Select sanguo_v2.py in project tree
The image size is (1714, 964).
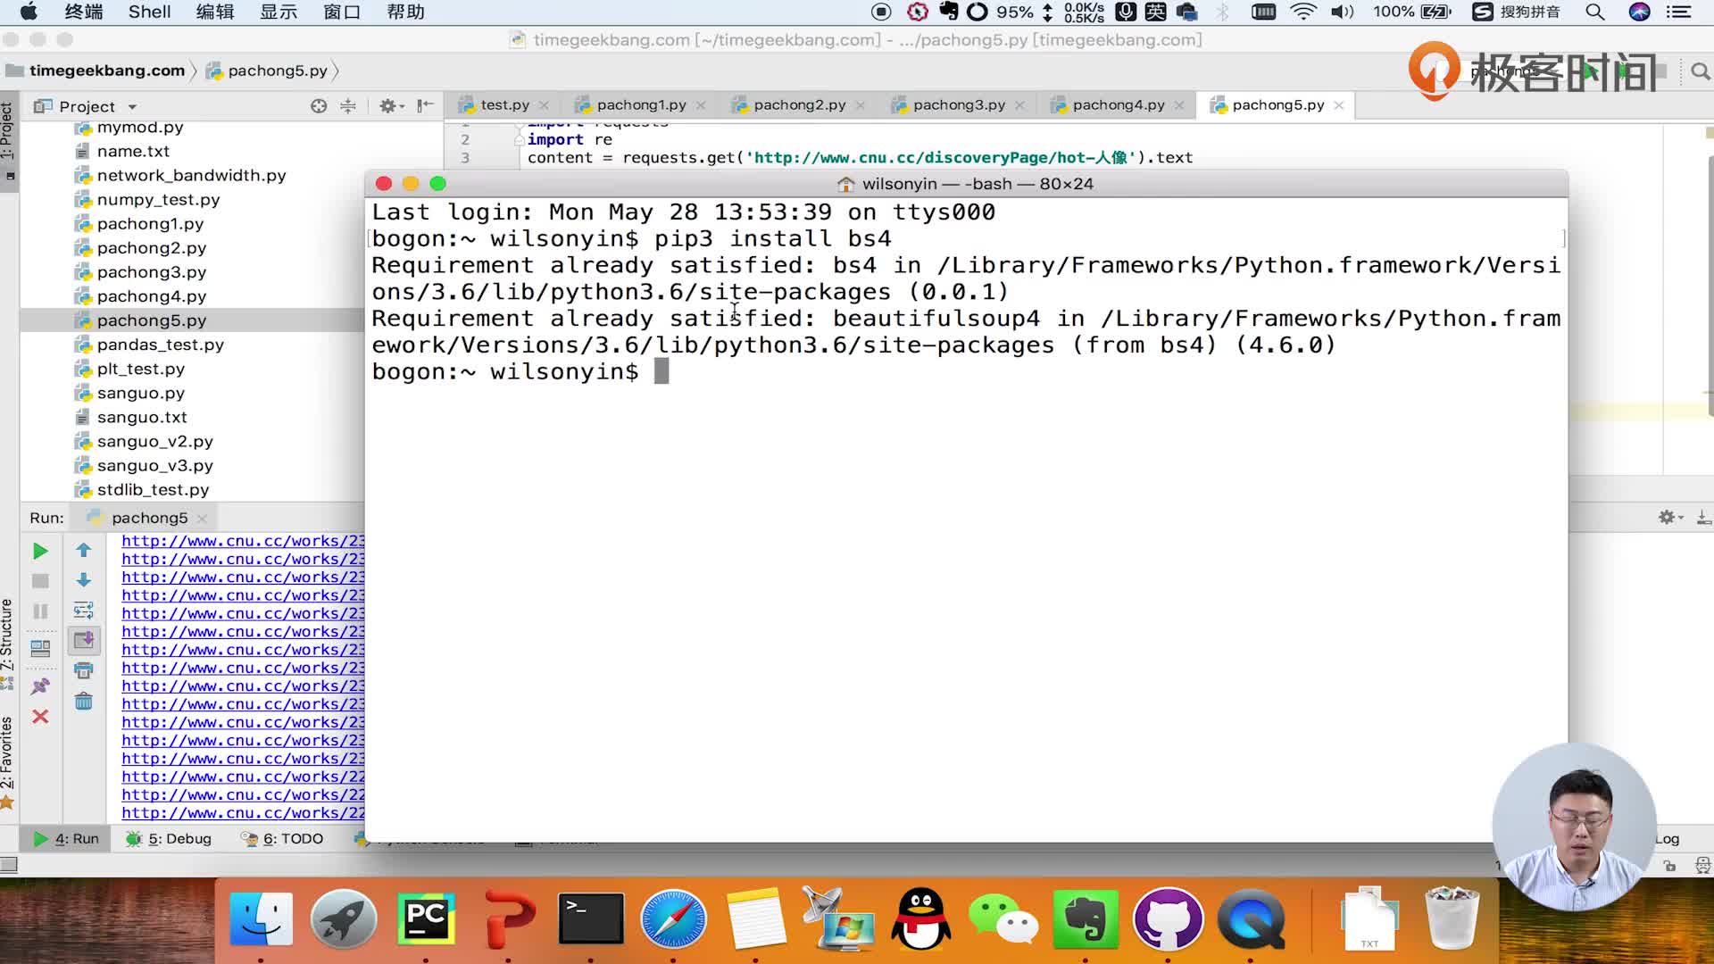click(x=154, y=442)
